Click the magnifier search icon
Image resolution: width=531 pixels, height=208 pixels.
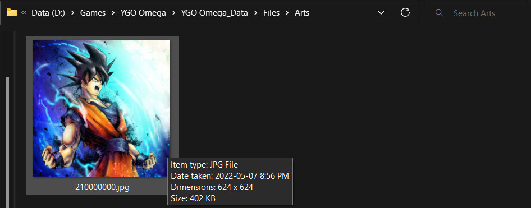click(440, 13)
